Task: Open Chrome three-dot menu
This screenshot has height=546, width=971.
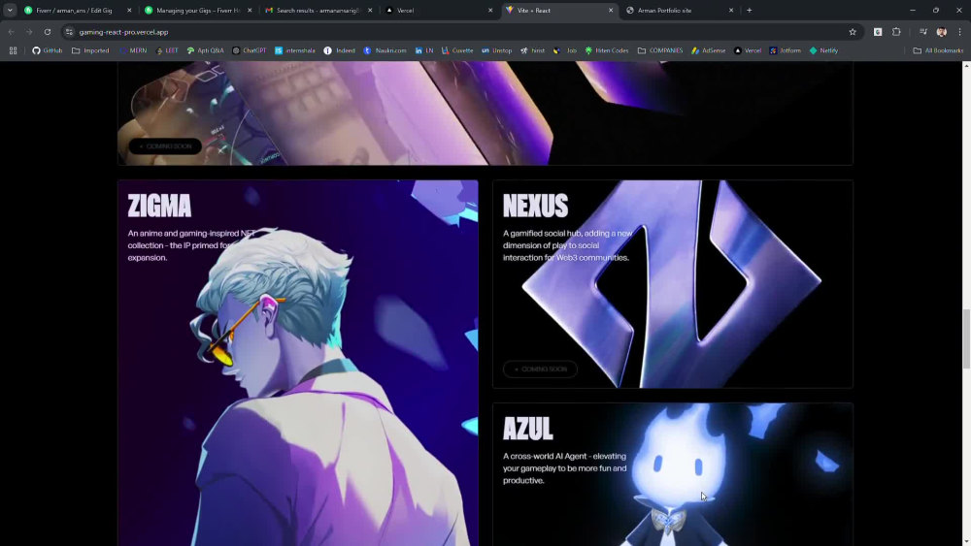Action: tap(960, 32)
